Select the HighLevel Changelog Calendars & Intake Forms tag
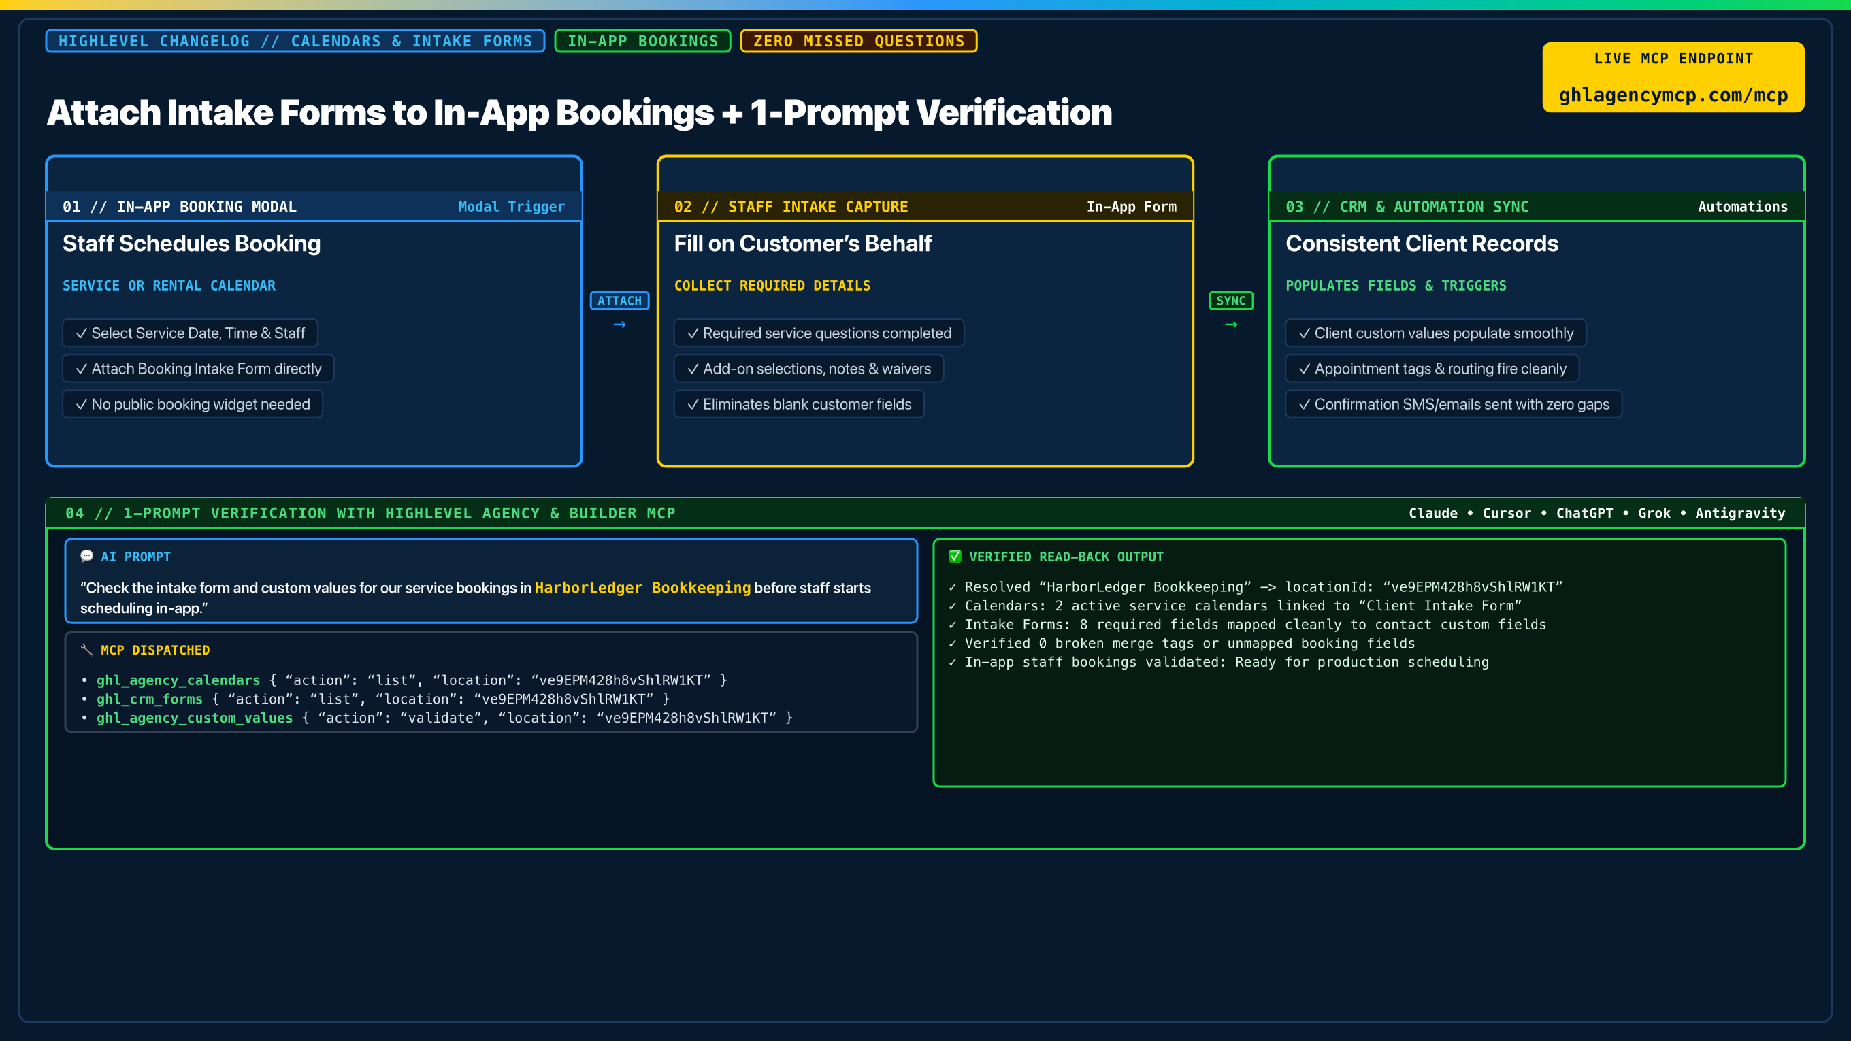 [295, 41]
